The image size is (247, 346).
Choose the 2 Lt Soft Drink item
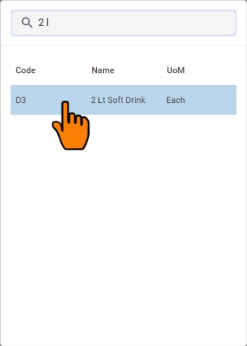pyautogui.click(x=118, y=100)
